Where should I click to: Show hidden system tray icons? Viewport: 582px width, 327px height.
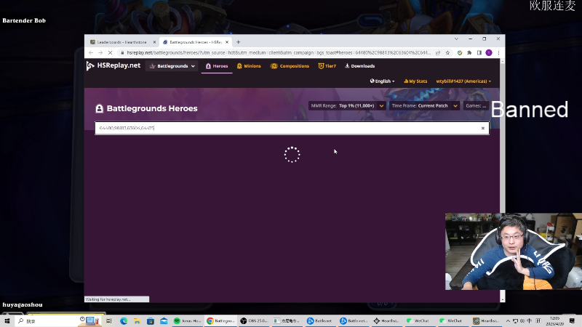[x=508, y=320]
